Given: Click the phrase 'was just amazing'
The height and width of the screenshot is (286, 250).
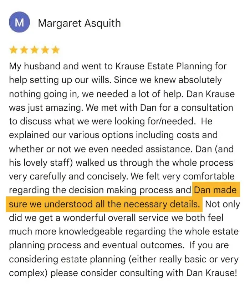Looking at the screenshot, I should click(46, 108).
